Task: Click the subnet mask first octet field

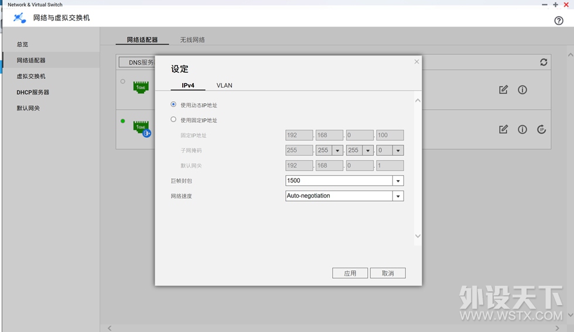Action: [x=299, y=150]
